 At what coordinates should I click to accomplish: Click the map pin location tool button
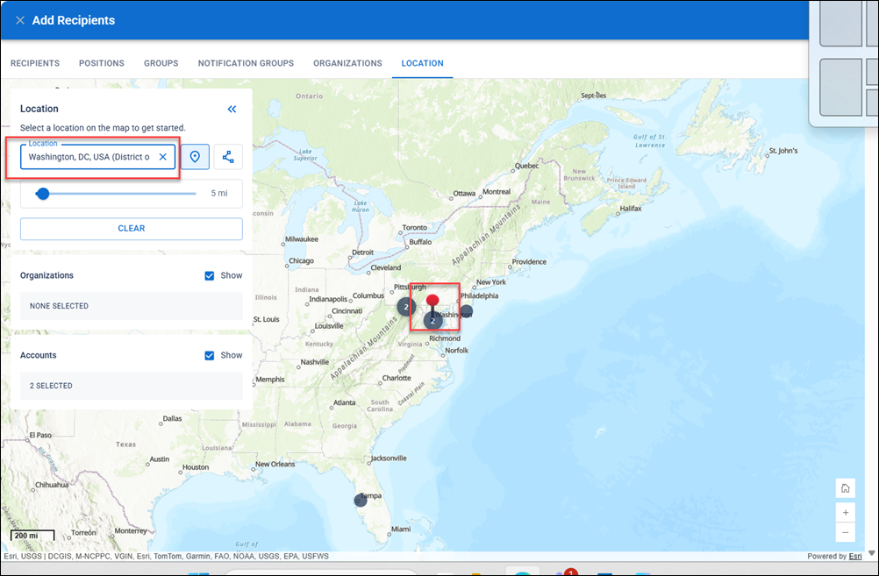[x=195, y=157]
